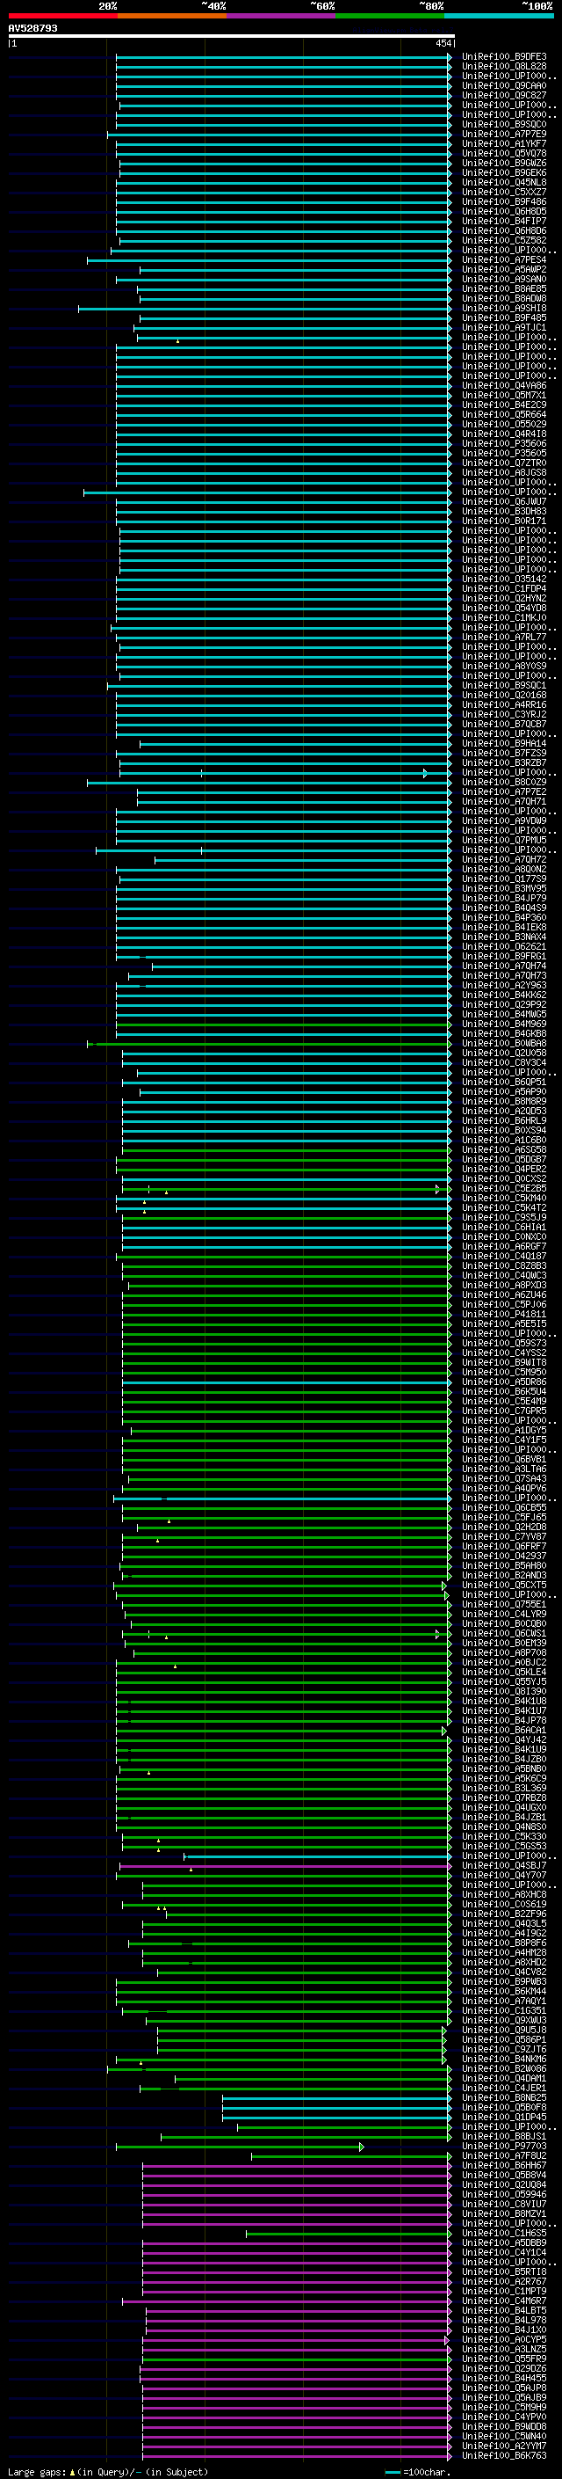The height and width of the screenshot is (2479, 562).
Task: Select hit UniRef100_Q7PMU5
Action: click(503, 840)
